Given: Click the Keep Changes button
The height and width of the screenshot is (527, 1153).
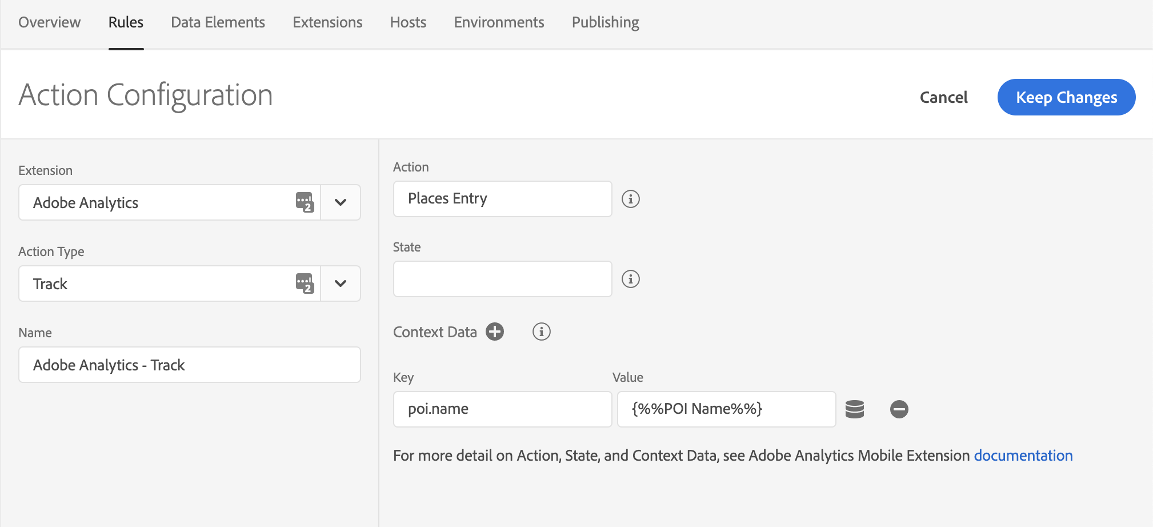Looking at the screenshot, I should tap(1066, 97).
